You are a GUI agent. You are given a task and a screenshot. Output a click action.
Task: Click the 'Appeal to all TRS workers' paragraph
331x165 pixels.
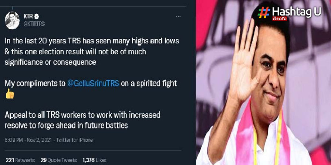82,120
